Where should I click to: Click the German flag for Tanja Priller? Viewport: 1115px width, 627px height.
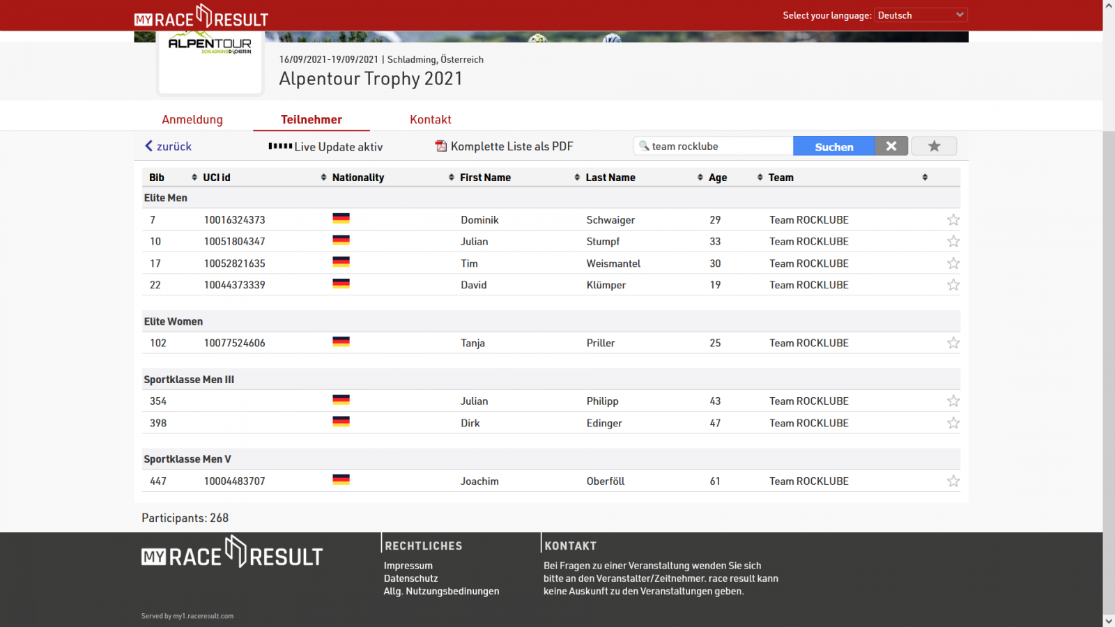tap(341, 342)
